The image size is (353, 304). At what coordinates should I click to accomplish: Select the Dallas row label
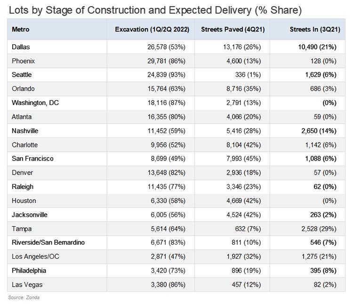coord(21,47)
